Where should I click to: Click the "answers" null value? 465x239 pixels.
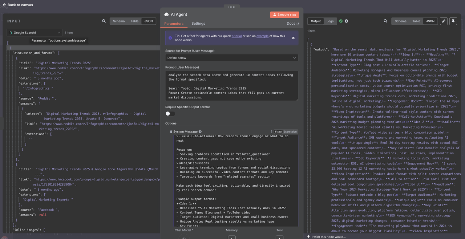click(x=43, y=215)
